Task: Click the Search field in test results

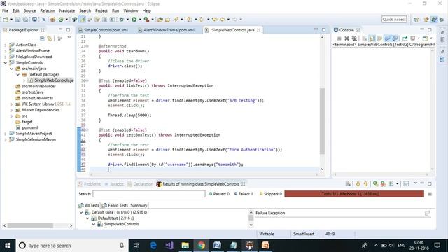Action: pyautogui.click(x=149, y=194)
